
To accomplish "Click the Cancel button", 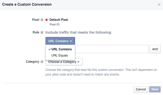I will [141, 89].
